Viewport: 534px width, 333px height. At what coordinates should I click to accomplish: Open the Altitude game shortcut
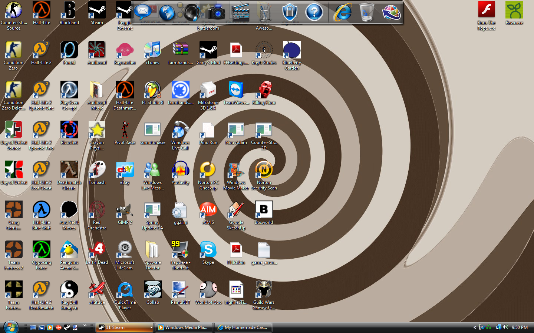(x=97, y=293)
